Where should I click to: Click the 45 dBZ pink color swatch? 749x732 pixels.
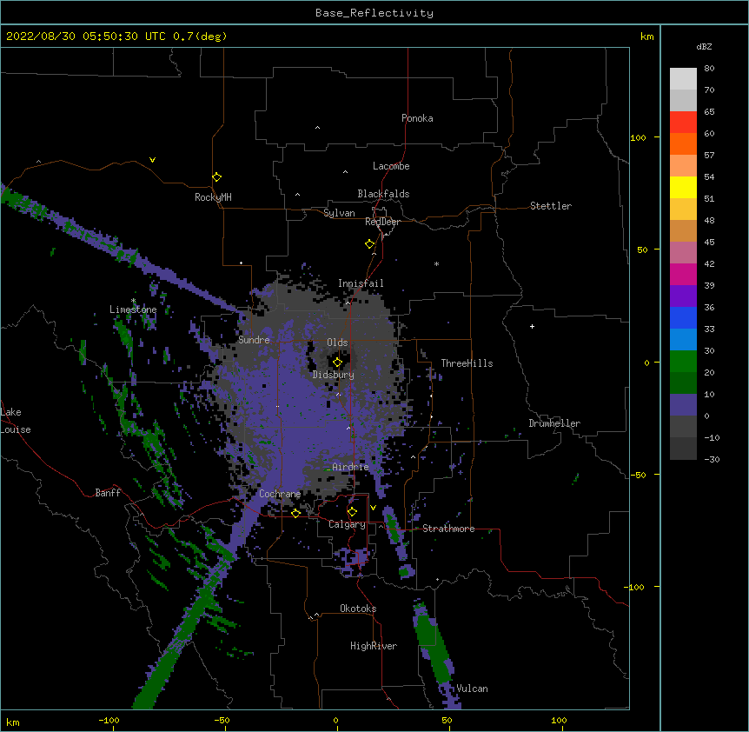coord(683,253)
